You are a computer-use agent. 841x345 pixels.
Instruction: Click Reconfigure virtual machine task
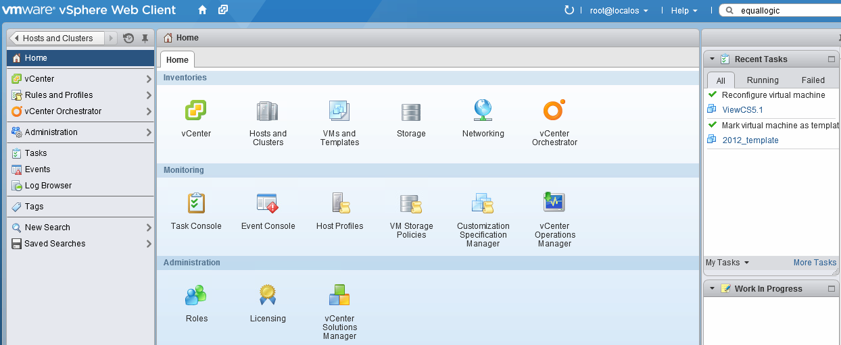(x=773, y=95)
